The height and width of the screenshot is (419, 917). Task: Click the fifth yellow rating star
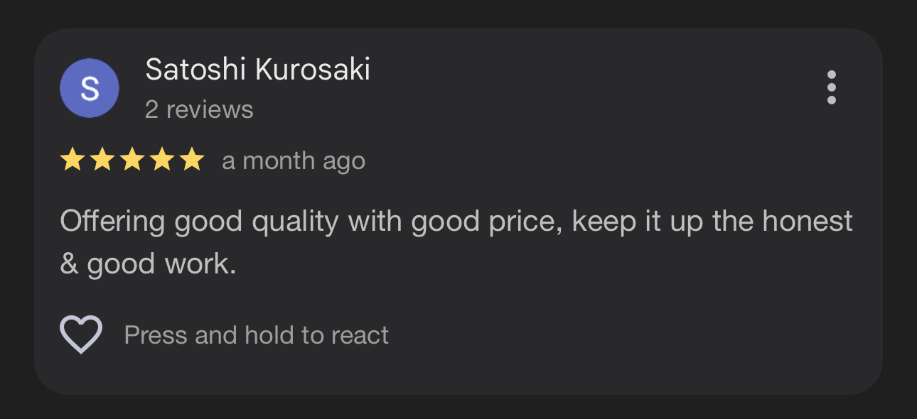tap(192, 160)
